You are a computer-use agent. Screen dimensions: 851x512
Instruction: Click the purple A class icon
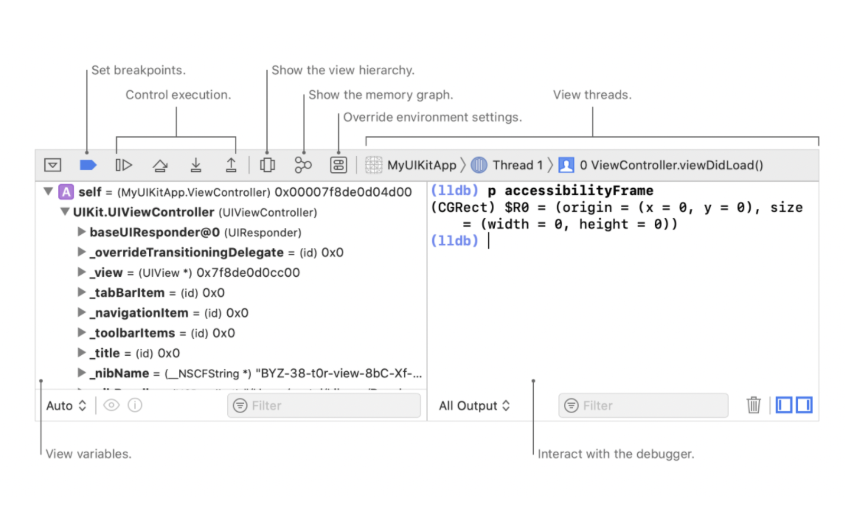tap(66, 192)
